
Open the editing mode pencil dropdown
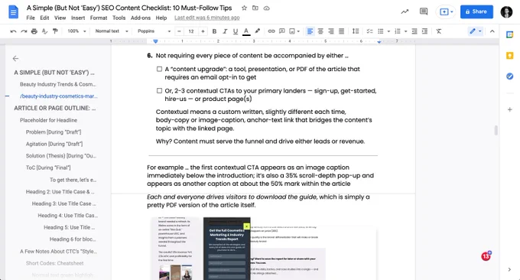[475, 31]
